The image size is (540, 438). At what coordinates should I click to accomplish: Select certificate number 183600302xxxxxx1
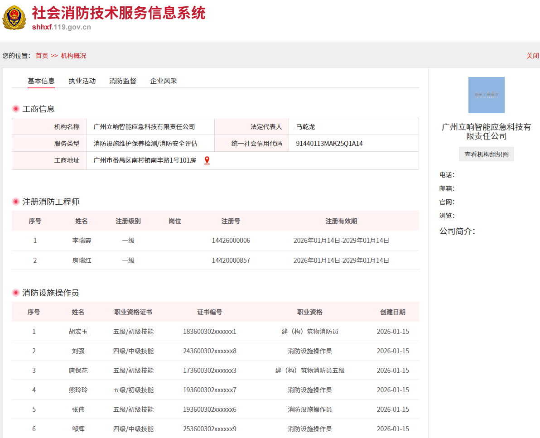(x=210, y=331)
